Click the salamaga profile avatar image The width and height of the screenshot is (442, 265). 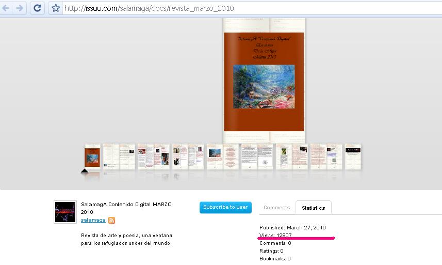pyautogui.click(x=65, y=212)
